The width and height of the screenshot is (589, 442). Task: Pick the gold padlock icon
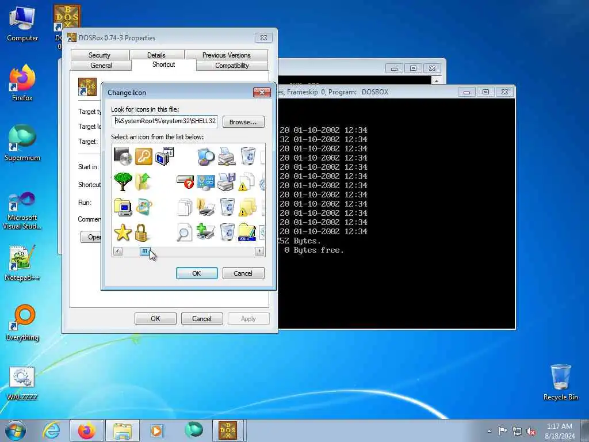pyautogui.click(x=141, y=233)
